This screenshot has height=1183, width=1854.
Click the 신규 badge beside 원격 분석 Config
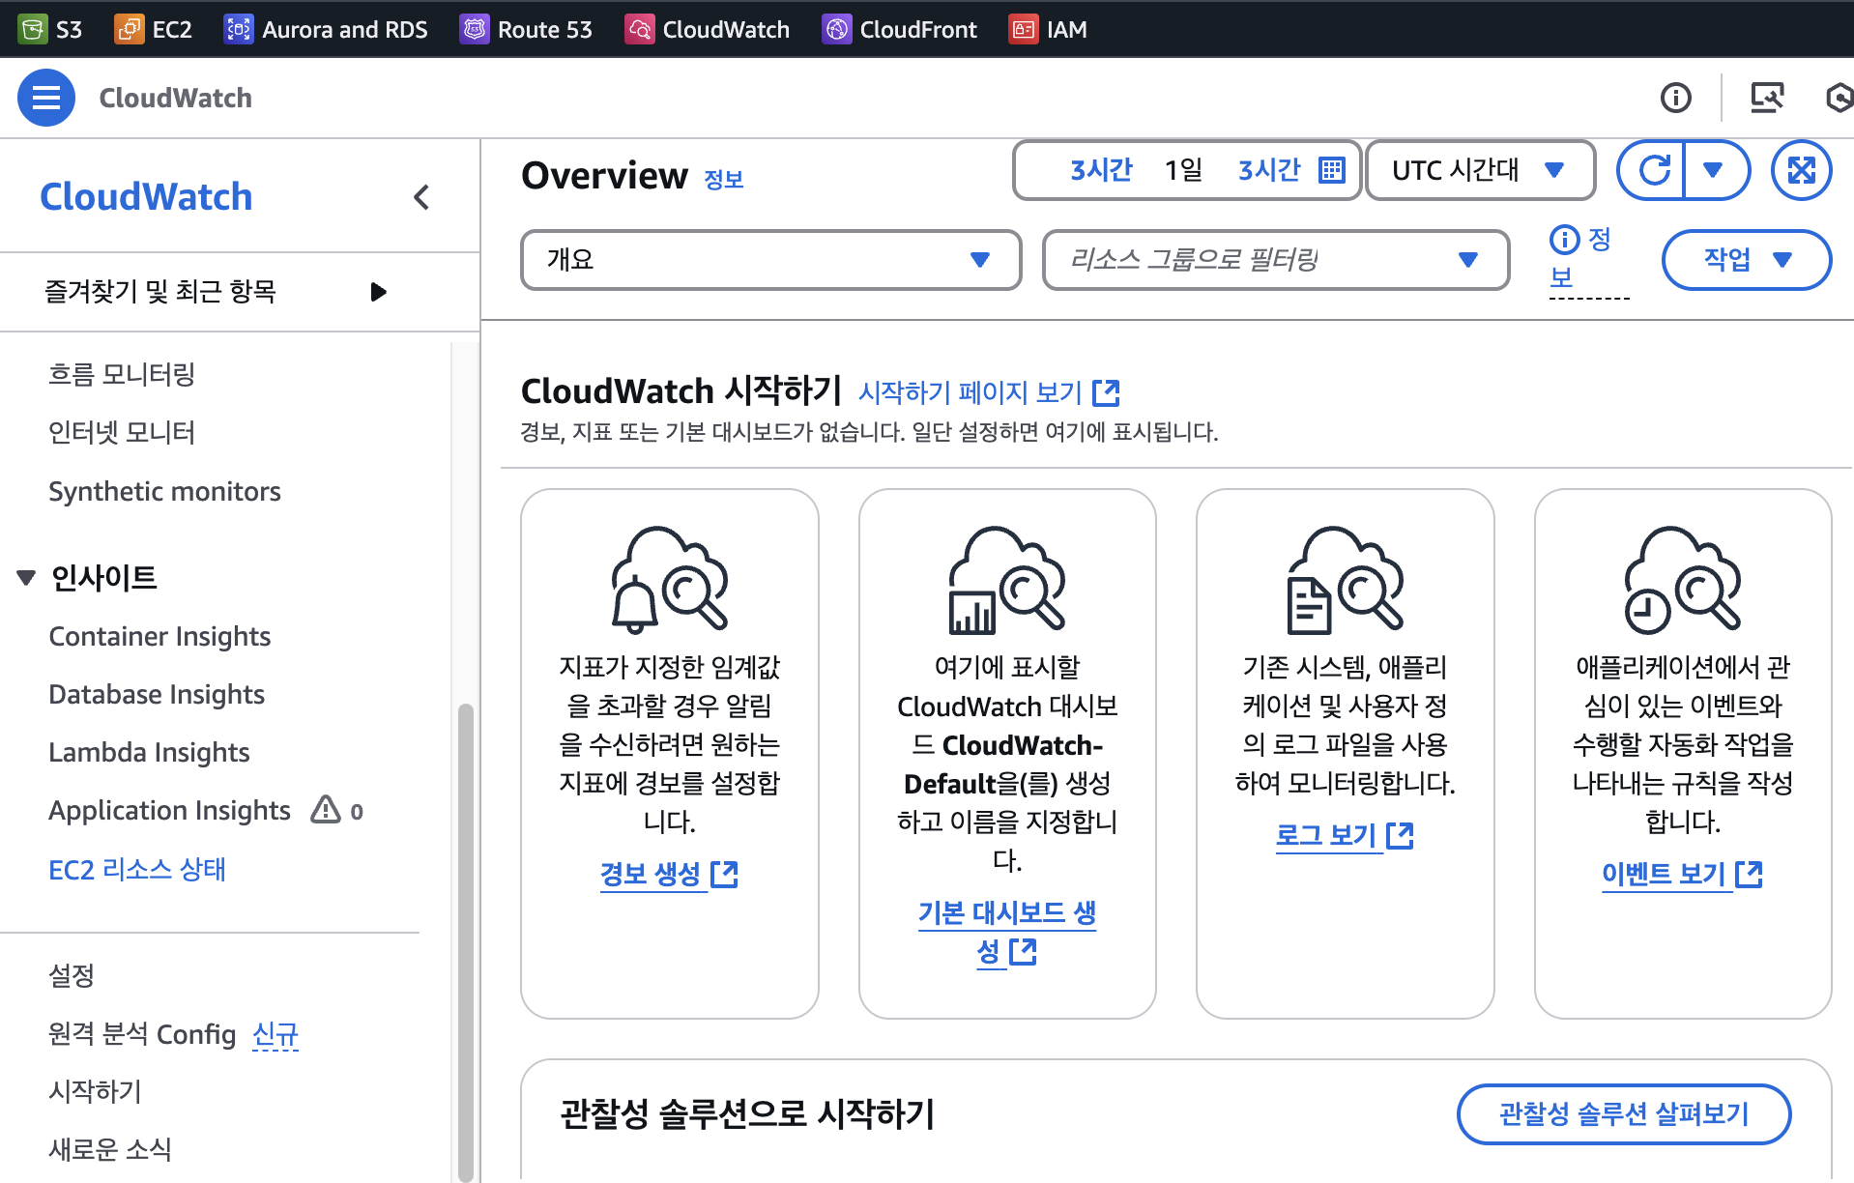point(275,1034)
